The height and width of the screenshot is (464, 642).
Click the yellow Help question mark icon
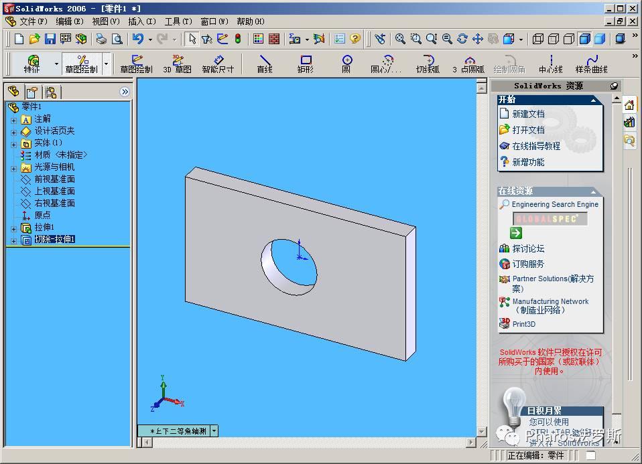coord(355,39)
